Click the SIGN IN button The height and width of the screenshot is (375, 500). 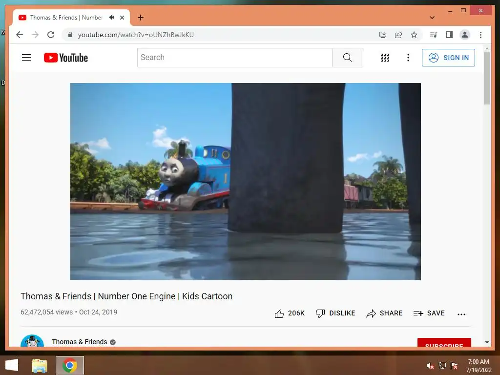click(448, 58)
